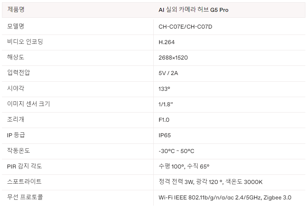The width and height of the screenshot is (306, 208).
Task: Select the 2688×1520 resolution value
Action: click(173, 58)
